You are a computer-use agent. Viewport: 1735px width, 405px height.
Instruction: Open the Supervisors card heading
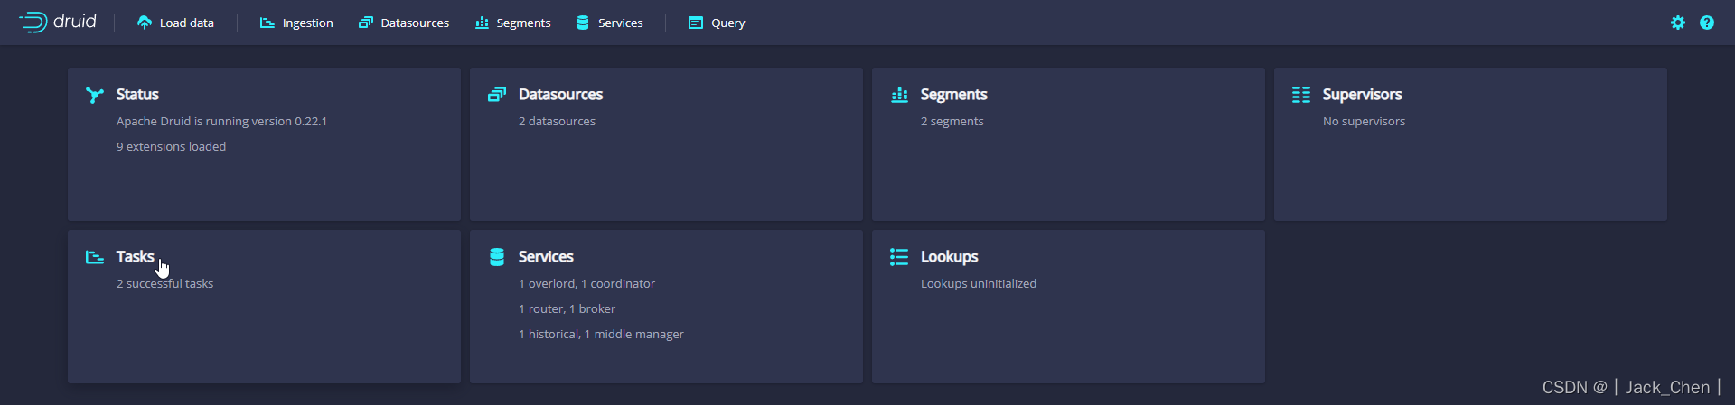(x=1362, y=95)
